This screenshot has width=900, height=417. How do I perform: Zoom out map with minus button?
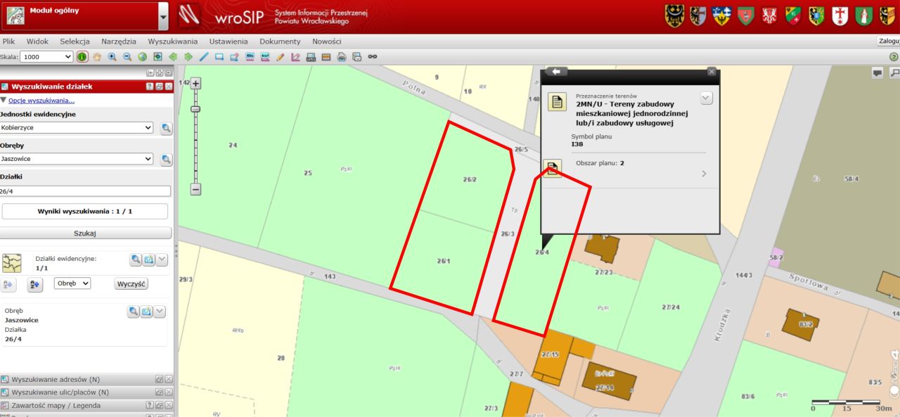(196, 188)
